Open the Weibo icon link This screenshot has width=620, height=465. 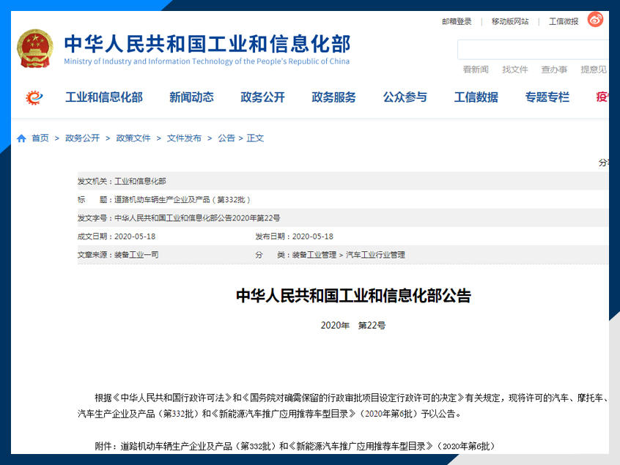point(595,21)
